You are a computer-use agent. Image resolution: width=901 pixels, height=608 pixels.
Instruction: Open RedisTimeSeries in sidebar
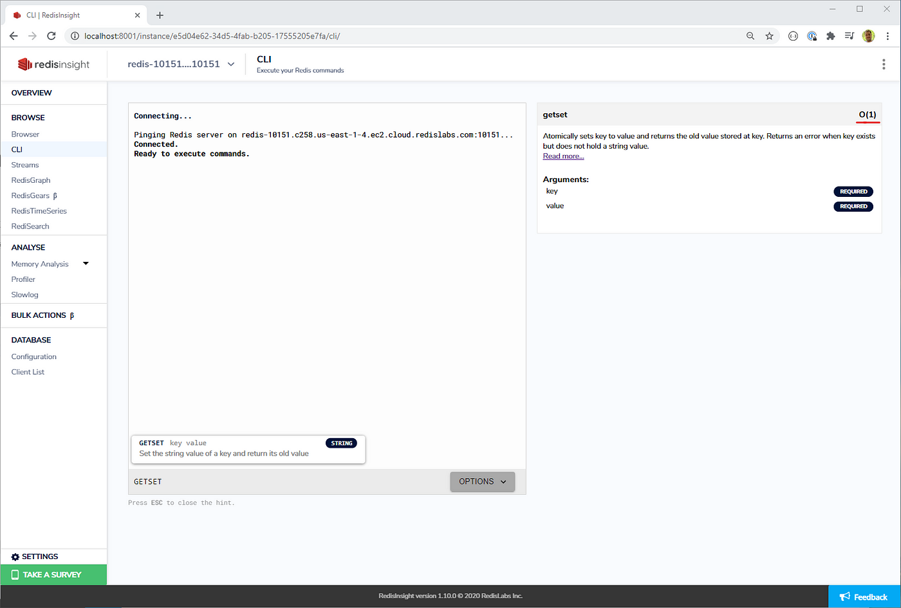tap(39, 211)
